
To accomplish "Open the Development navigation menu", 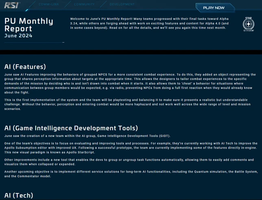I will click(122, 4).
